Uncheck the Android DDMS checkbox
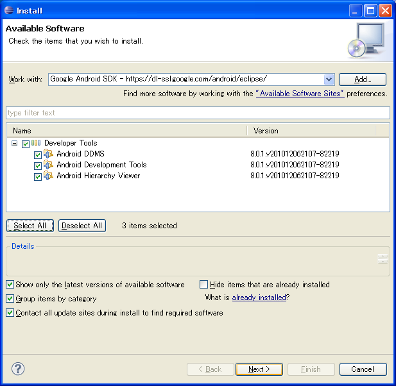The width and height of the screenshot is (396, 386). [38, 155]
